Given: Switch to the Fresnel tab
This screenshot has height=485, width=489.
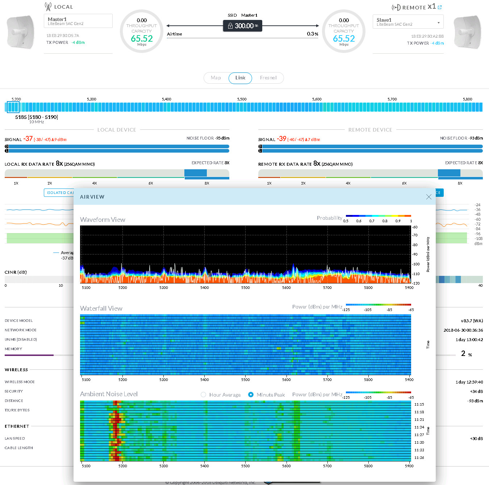Looking at the screenshot, I should click(x=268, y=78).
